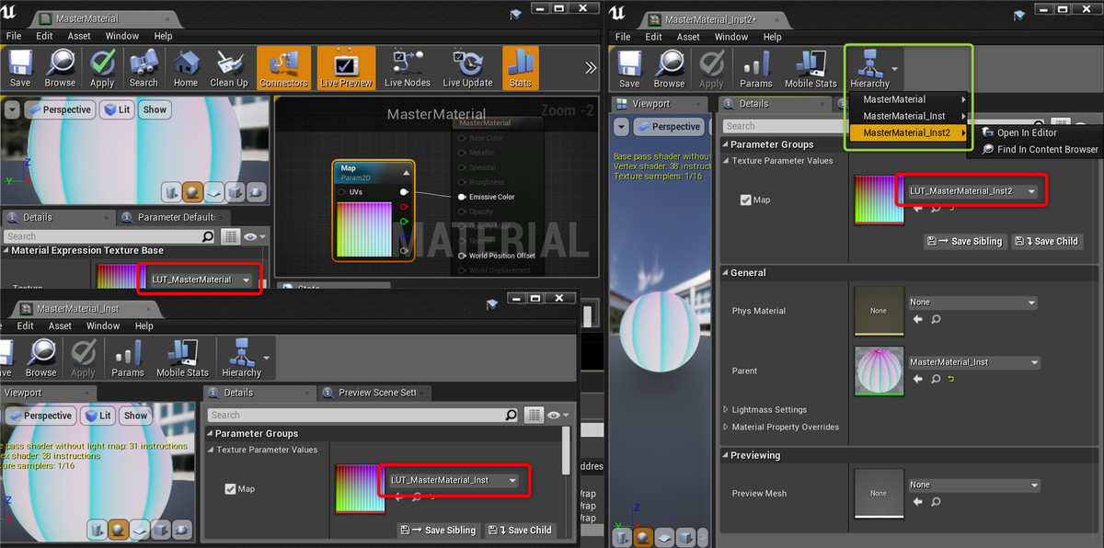Select sphere preview shape in MasterMaterial_Inst viewport

tap(118, 530)
